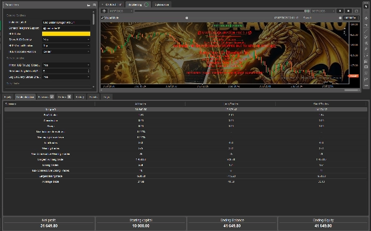Click the Contact Telegram Support field
Viewport: 371px width, 231px height.
coord(66,28)
